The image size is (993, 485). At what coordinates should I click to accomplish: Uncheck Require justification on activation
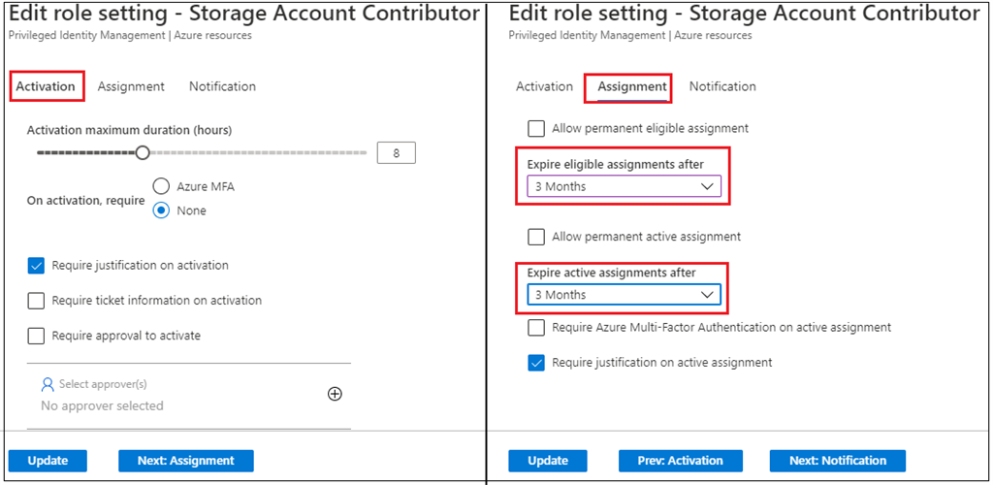coord(36,266)
